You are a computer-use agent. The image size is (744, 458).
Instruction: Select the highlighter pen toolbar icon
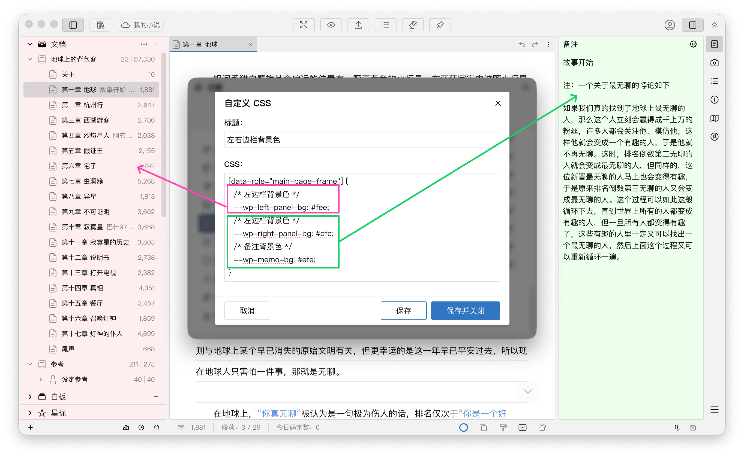pos(413,25)
